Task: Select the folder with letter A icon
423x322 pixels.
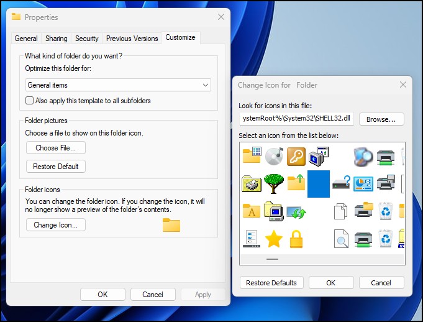Action: pos(252,211)
